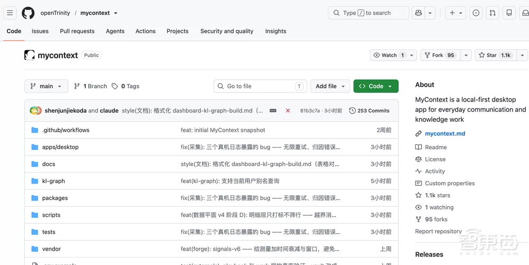Click the vendor folder icon
Viewport: 529px width, 265px height.
(35, 249)
